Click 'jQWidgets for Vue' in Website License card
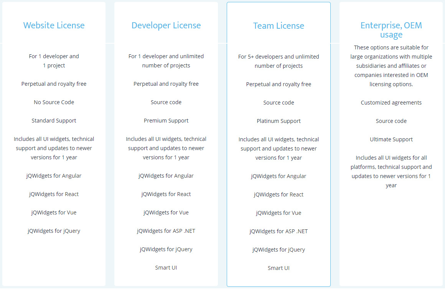Screen dimensions: 445x291 click(54, 213)
